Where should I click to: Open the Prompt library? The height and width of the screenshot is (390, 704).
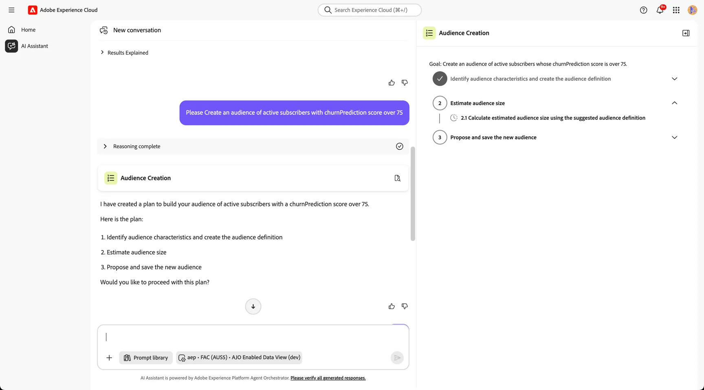(x=146, y=358)
